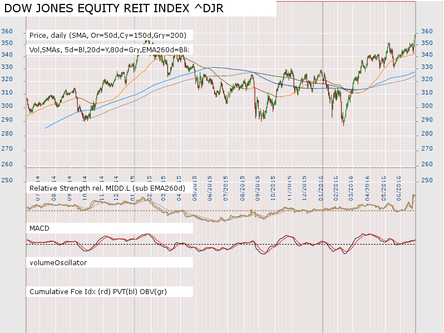444x333 pixels.
Task: Select the 02/2016 date label
Action: (x=336, y=188)
